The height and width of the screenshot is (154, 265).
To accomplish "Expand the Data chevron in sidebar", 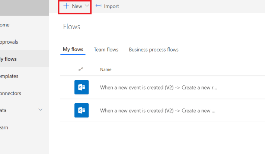I will coord(40,110).
